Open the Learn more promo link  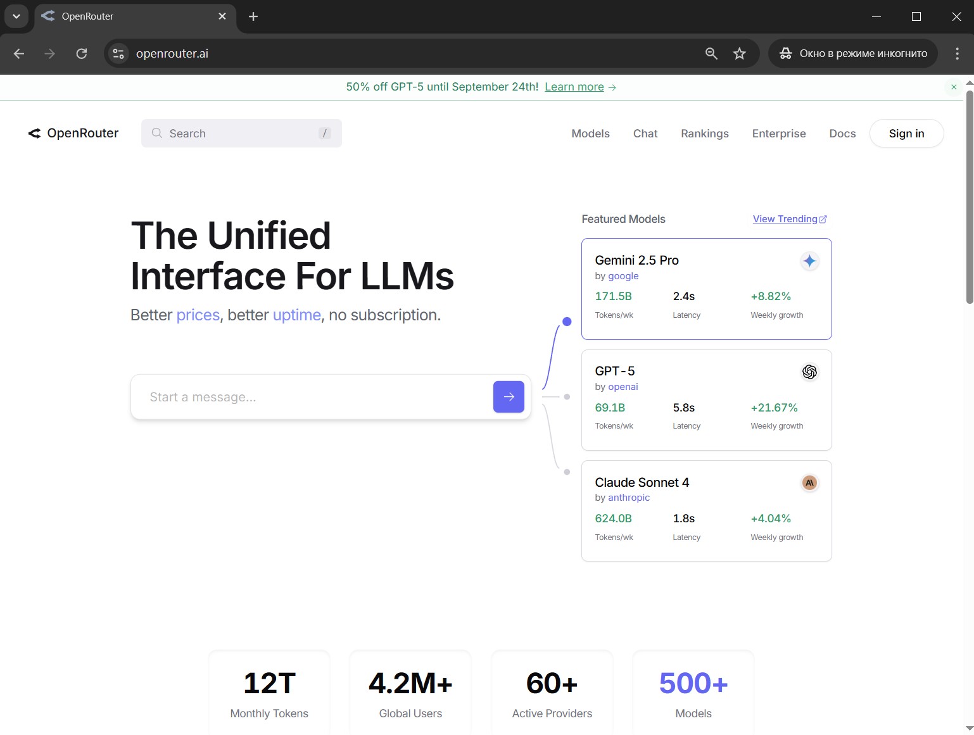574,87
